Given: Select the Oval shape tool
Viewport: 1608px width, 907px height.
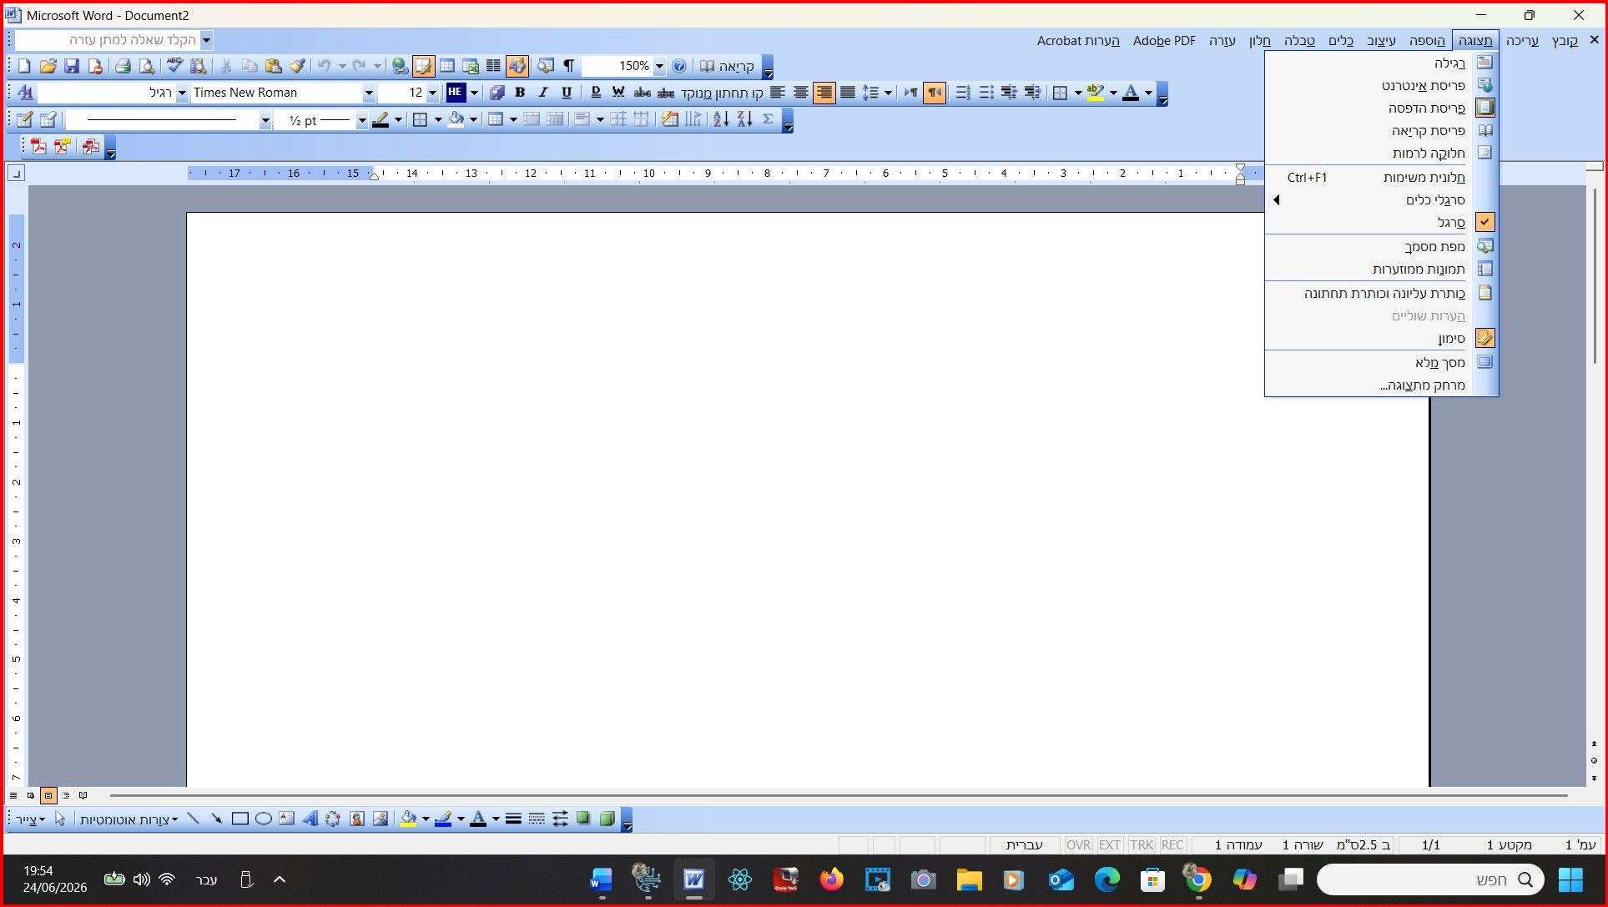Looking at the screenshot, I should (263, 819).
